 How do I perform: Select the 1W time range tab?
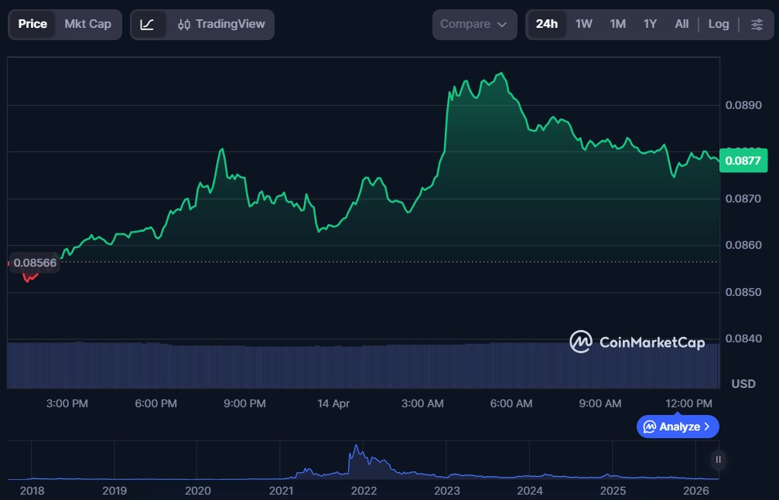point(583,24)
